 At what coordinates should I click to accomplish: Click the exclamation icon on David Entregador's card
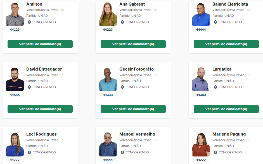point(29,87)
